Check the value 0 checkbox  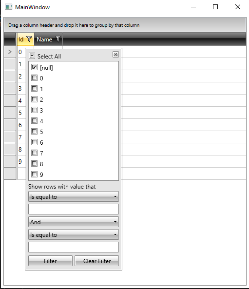tap(34, 78)
